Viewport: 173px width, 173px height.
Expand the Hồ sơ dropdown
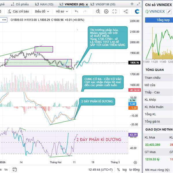click(62, 11)
